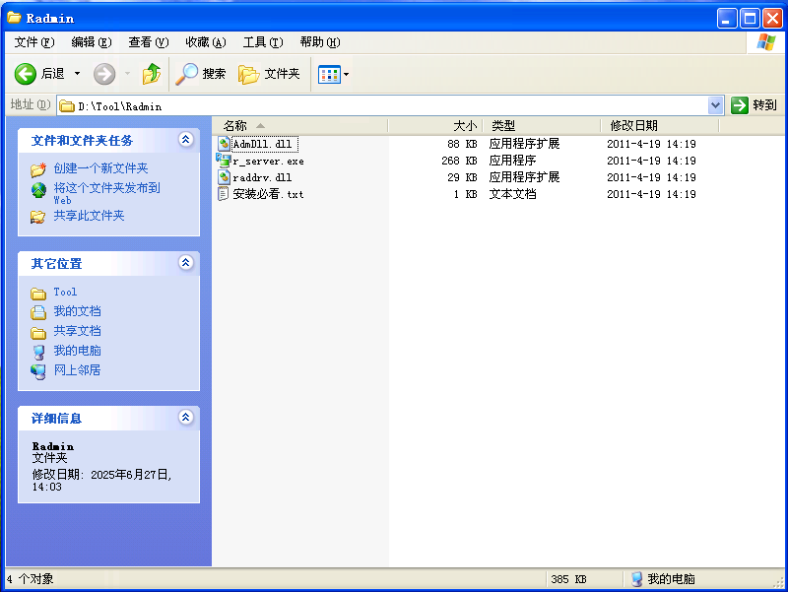The image size is (788, 592).
Task: Open the Tool link in 其它位置
Action: tap(65, 292)
